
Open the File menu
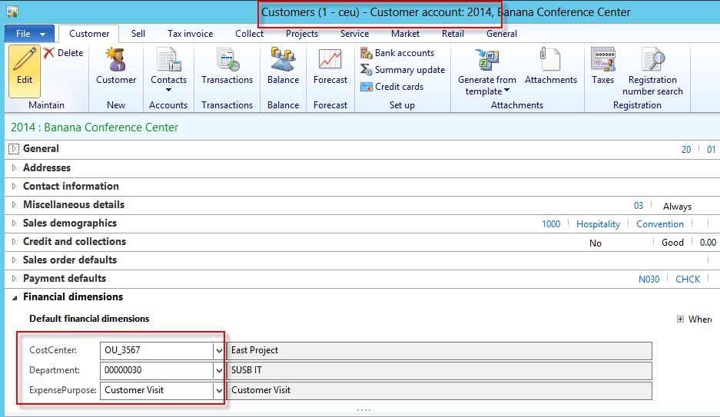point(29,34)
